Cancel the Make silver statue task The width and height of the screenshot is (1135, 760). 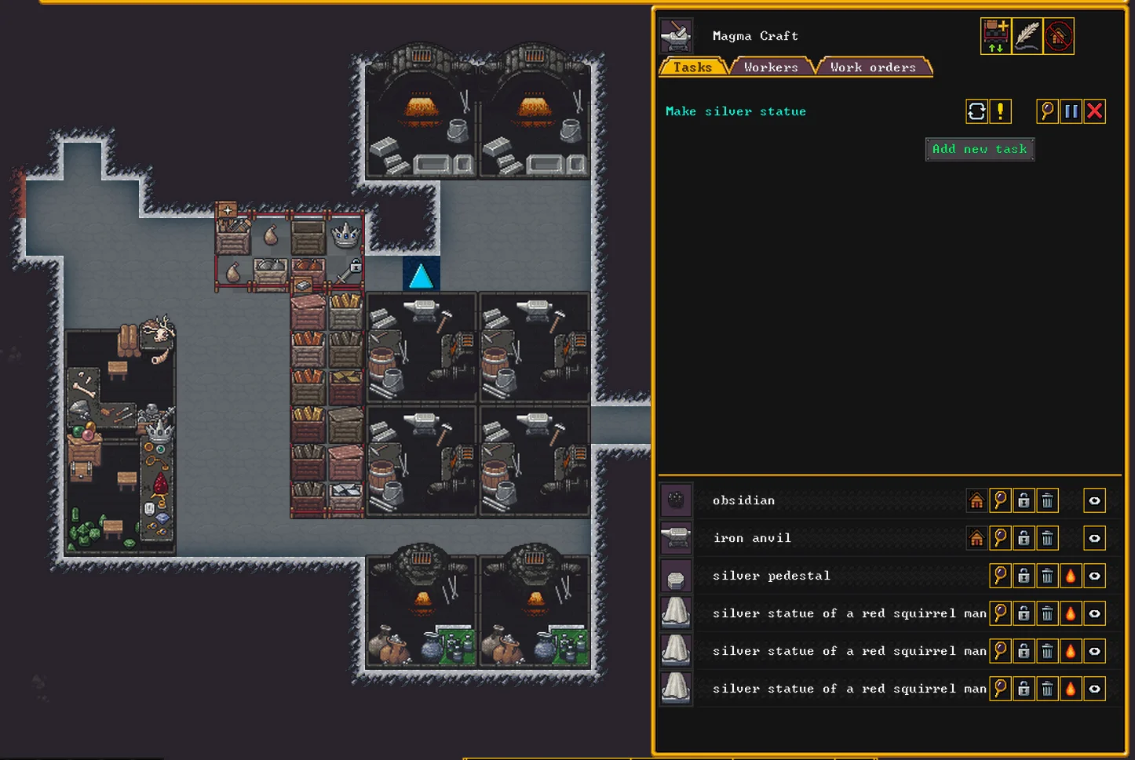pos(1094,111)
